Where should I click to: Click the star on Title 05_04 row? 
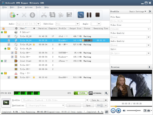[34, 45]
